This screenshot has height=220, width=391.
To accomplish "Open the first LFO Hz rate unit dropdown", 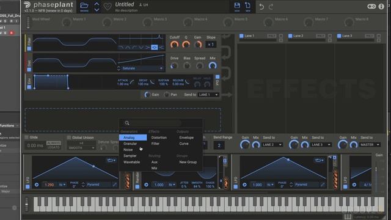I will (x=62, y=185).
